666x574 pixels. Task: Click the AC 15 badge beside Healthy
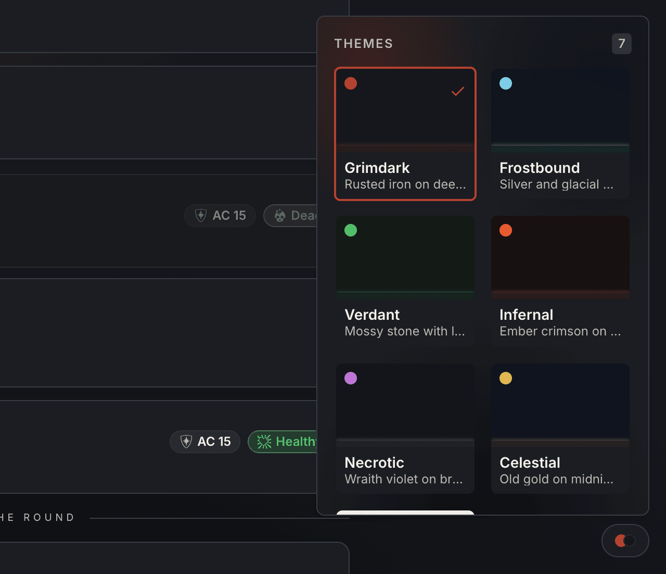(205, 442)
